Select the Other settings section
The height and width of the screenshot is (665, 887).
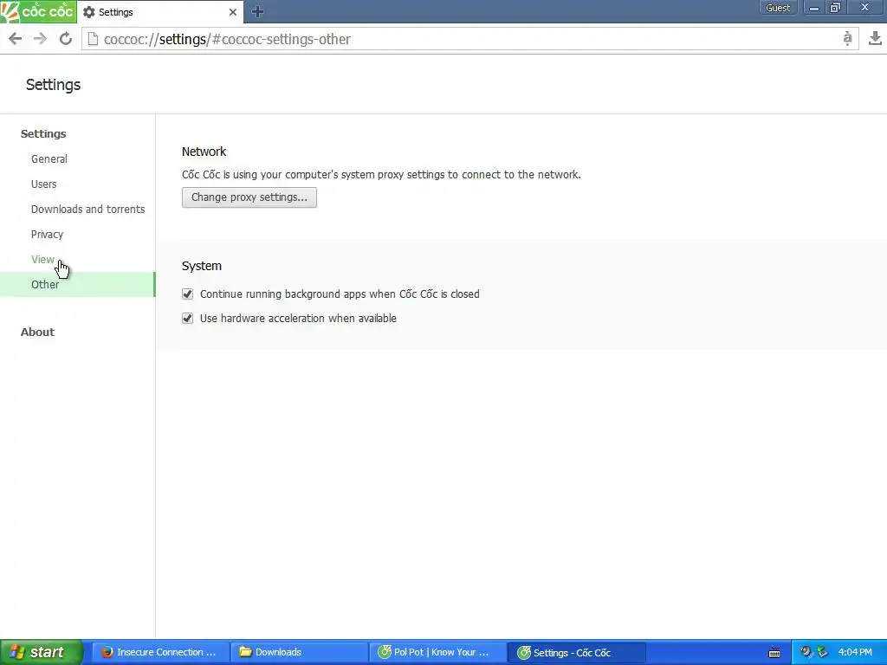coord(77,284)
